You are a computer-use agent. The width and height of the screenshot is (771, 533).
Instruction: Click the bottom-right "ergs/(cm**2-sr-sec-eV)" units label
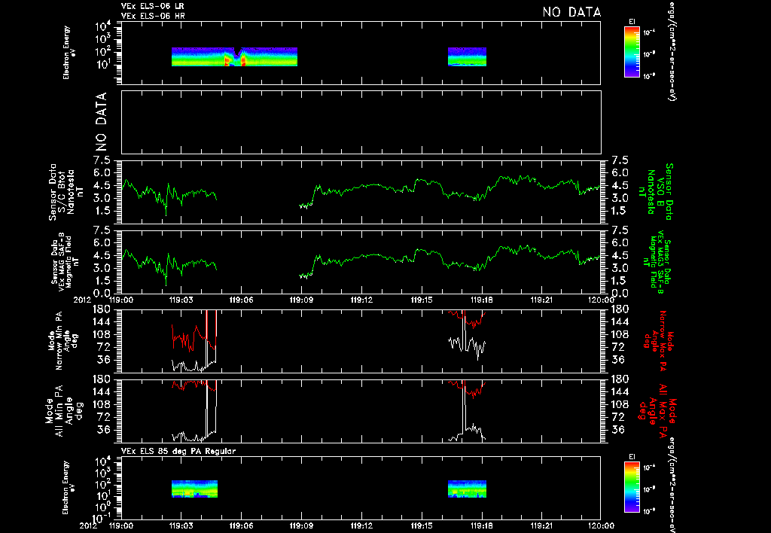(x=671, y=486)
